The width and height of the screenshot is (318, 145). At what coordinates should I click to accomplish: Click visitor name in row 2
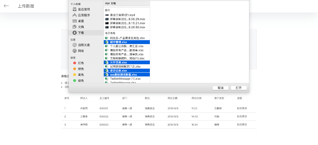tap(84, 116)
